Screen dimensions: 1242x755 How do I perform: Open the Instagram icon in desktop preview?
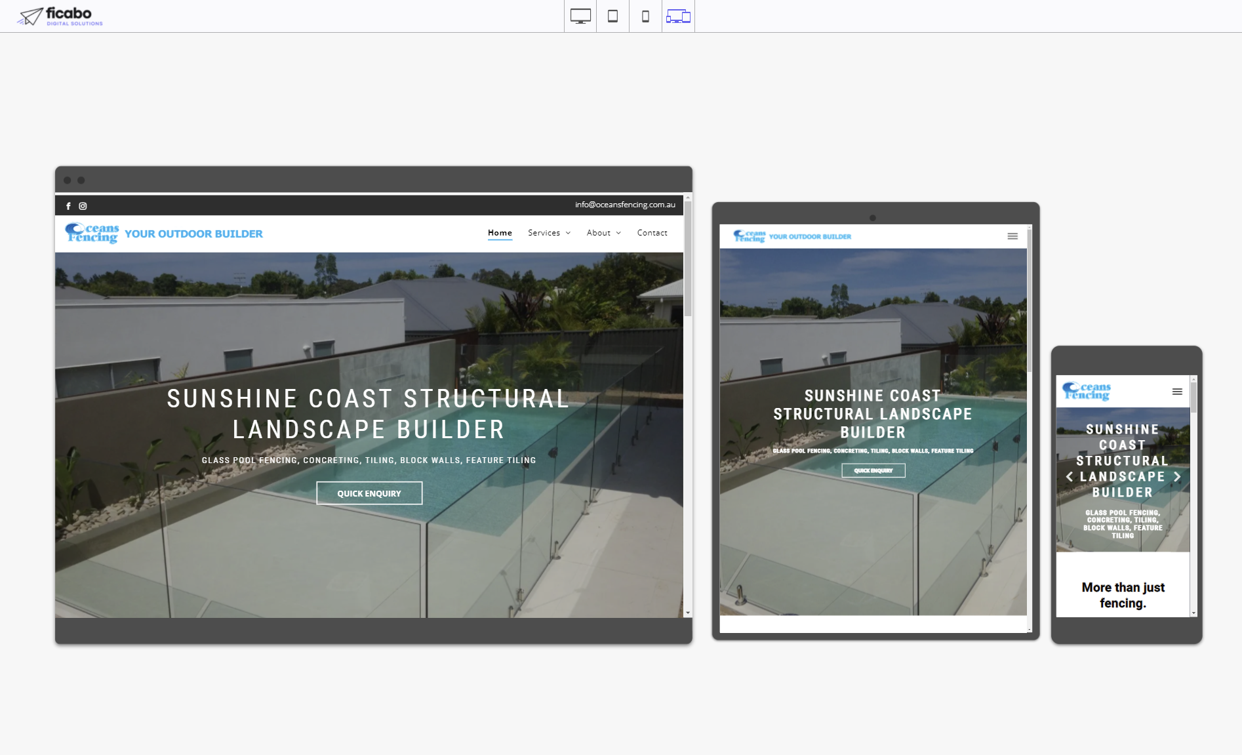pos(83,206)
